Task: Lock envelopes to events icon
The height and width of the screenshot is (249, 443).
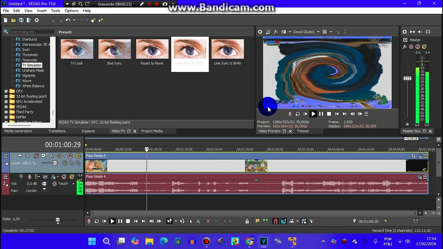Action: coord(304,221)
